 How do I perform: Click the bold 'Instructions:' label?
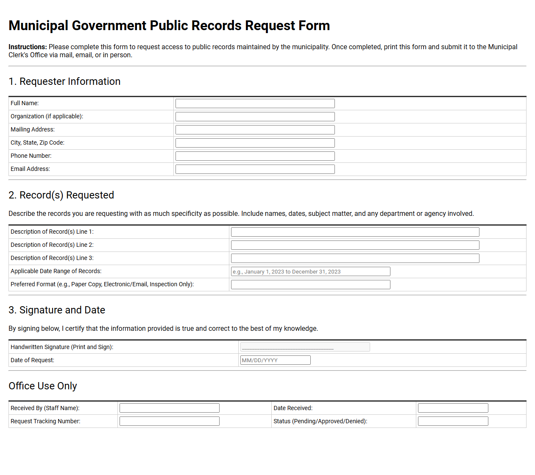[x=28, y=47]
